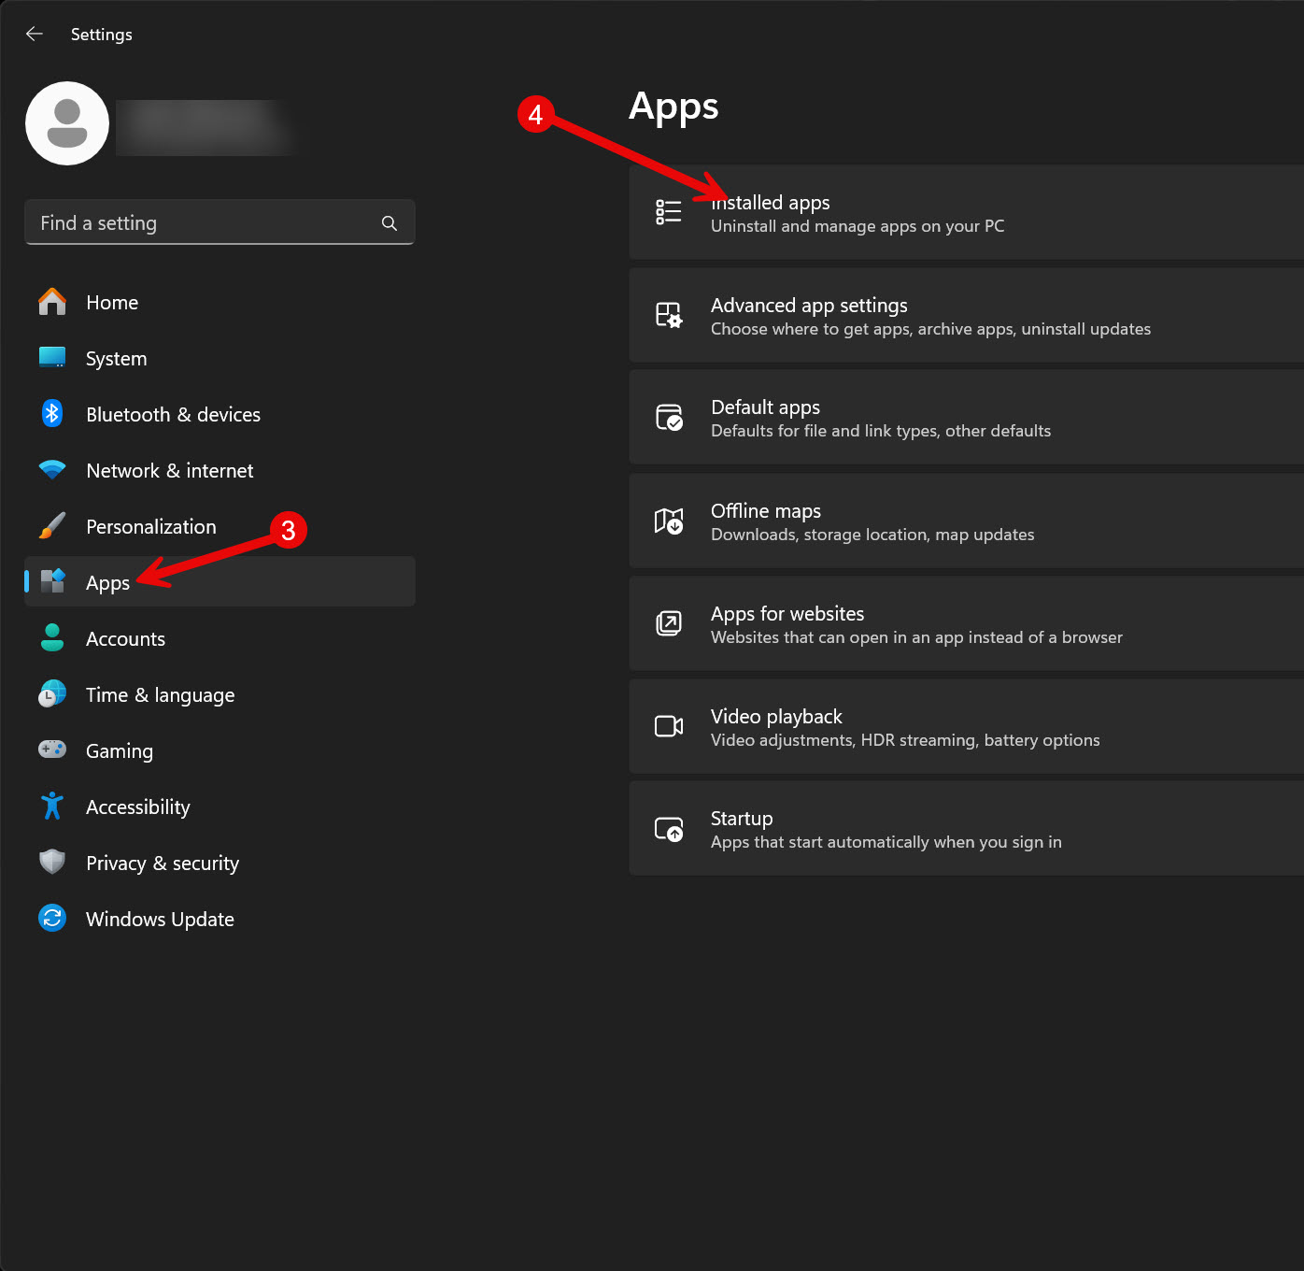Click the back arrow in Settings header
Screen dimensions: 1304x1271
(35, 34)
